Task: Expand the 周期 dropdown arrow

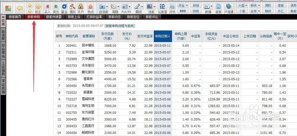Action: point(118,7)
